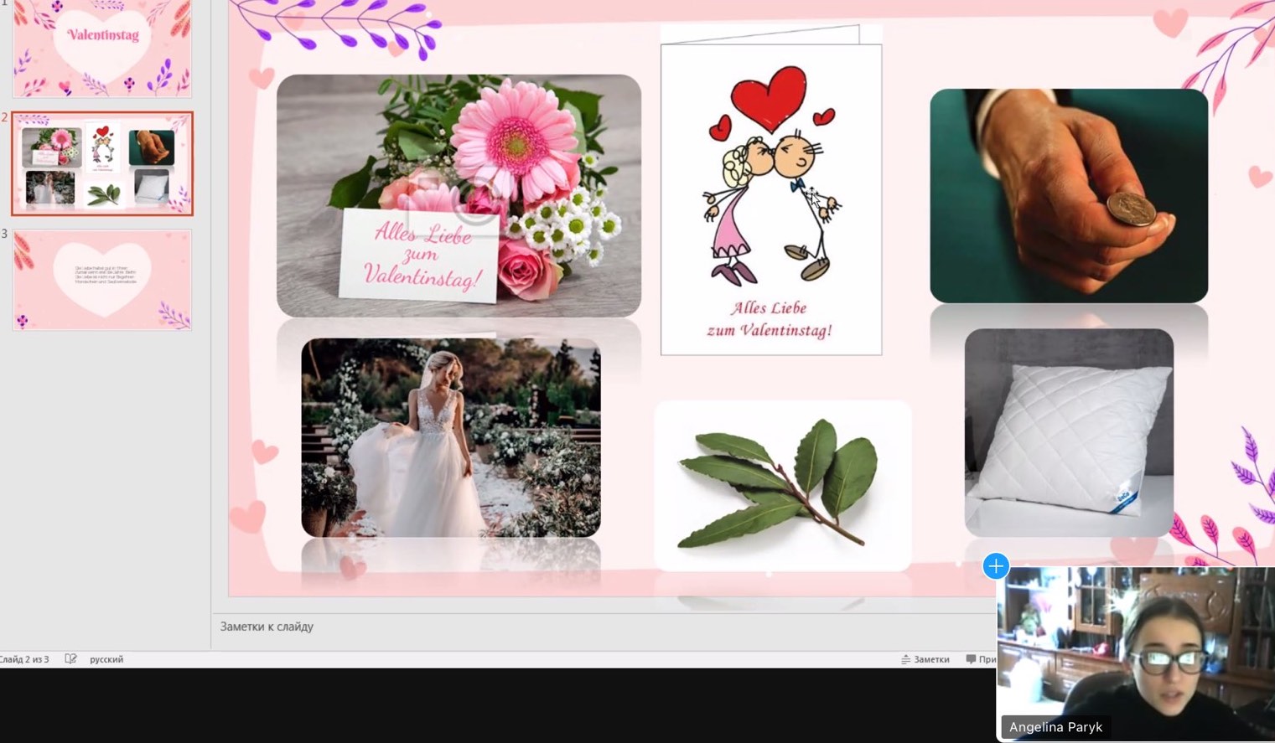This screenshot has height=743, width=1275.
Task: Click the spell check icon in status bar
Action: [70, 659]
